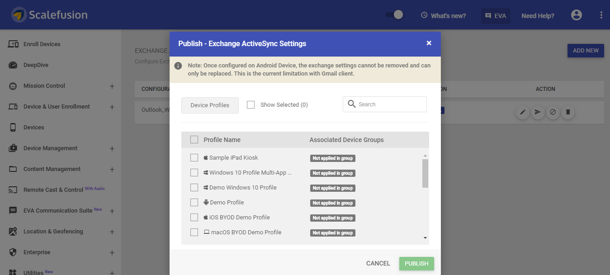Viewport: 610px width, 275px height.
Task: Click the Mission Control sidebar icon
Action: pos(13,86)
